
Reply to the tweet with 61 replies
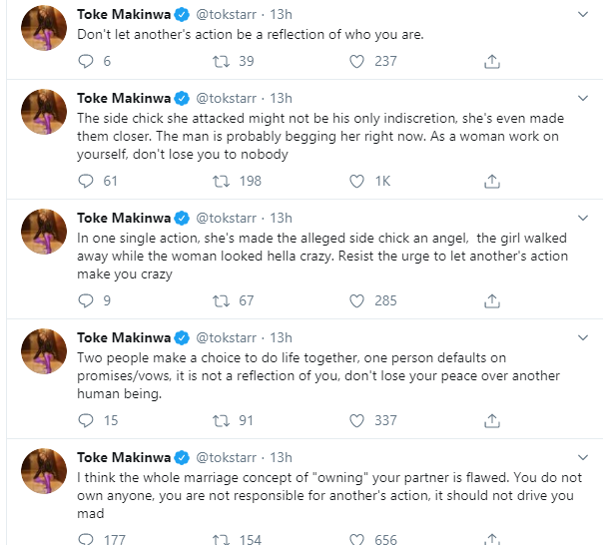pos(86,181)
